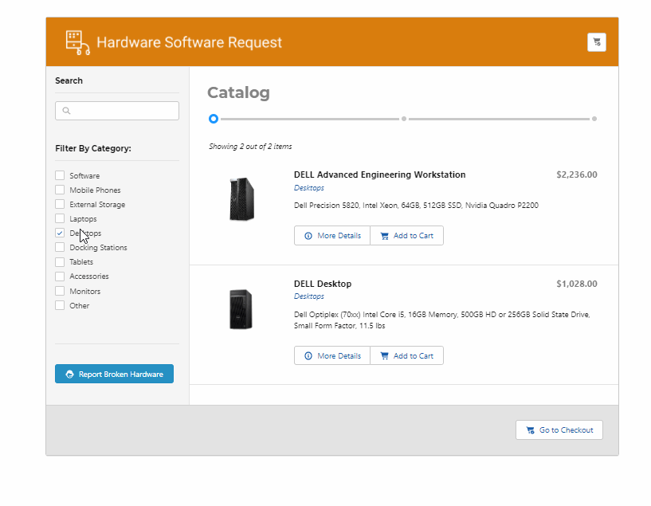The width and height of the screenshot is (651, 506).
Task: Click the magnifier icon in search box
Action: [x=66, y=111]
